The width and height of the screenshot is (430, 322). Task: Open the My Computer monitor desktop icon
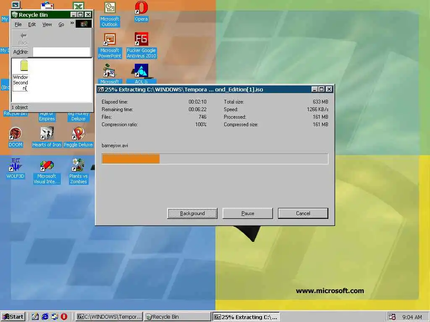pos(16,5)
